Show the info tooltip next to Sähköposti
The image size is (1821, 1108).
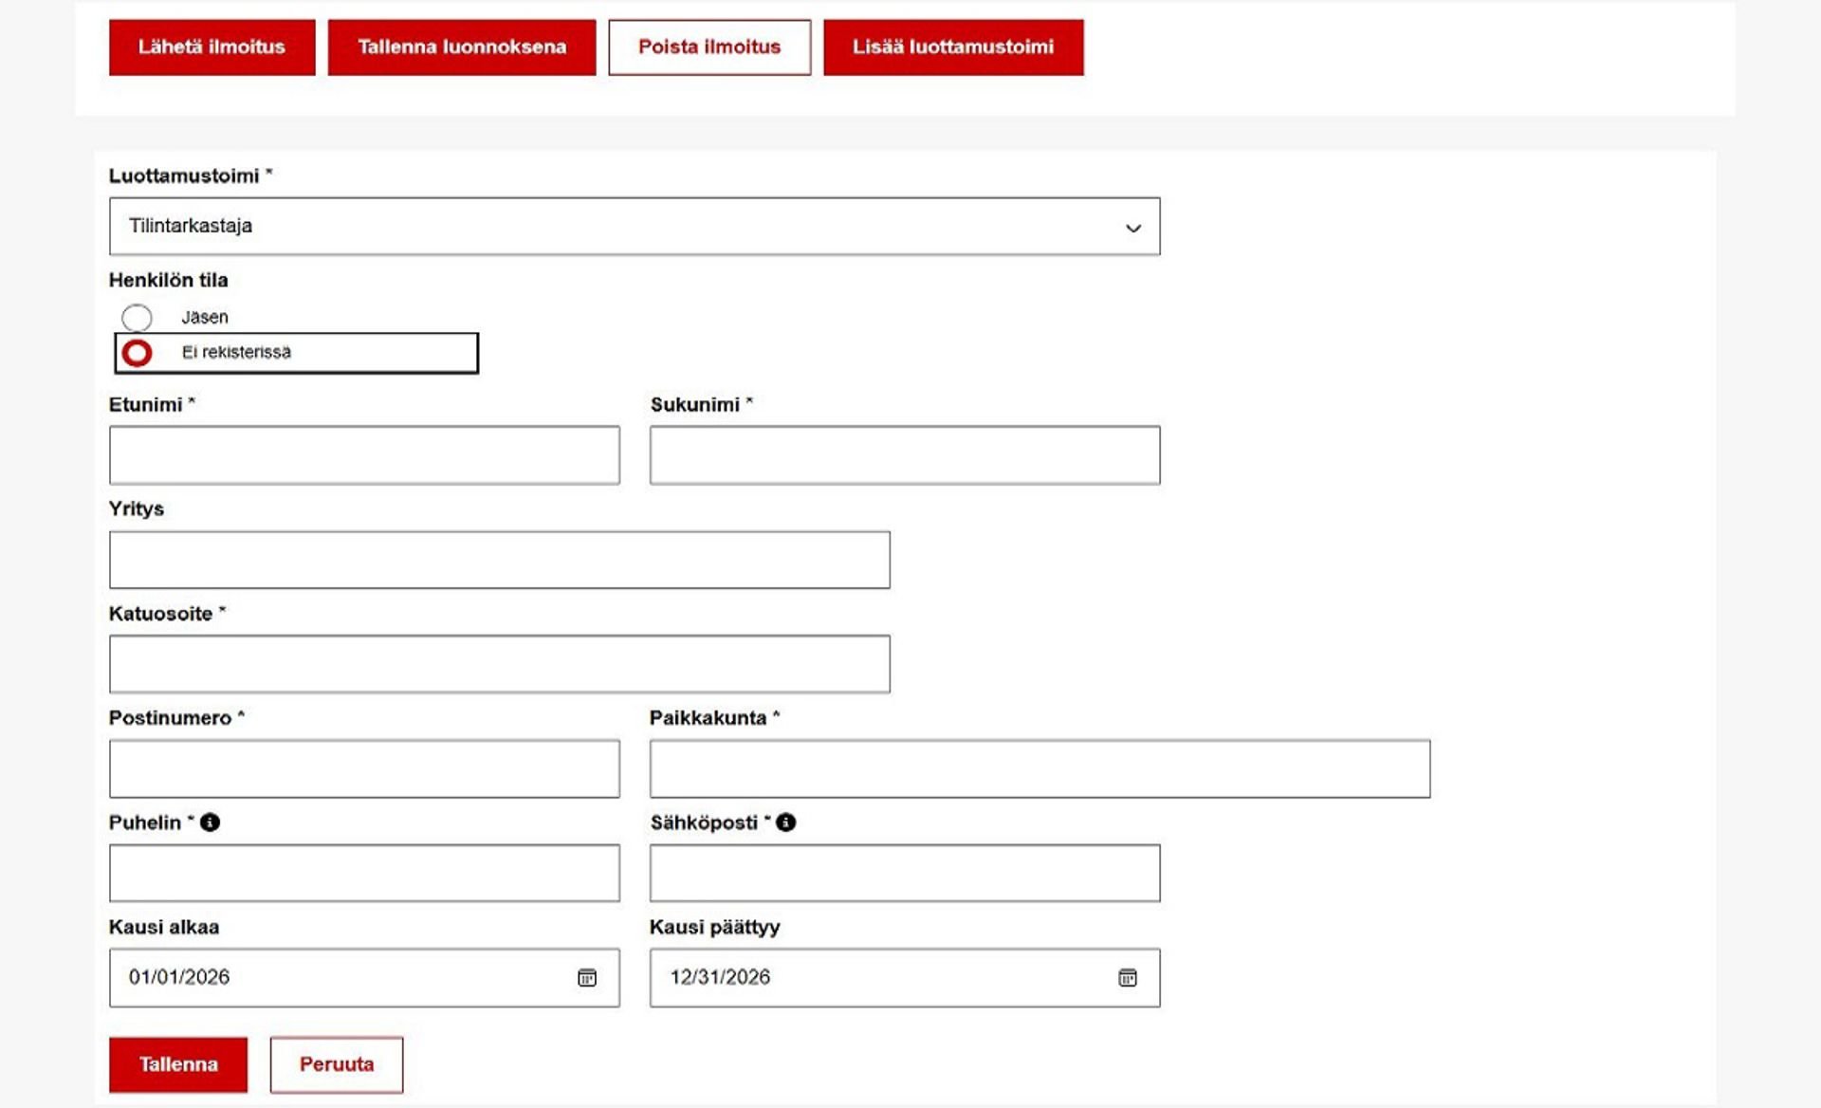pos(786,822)
